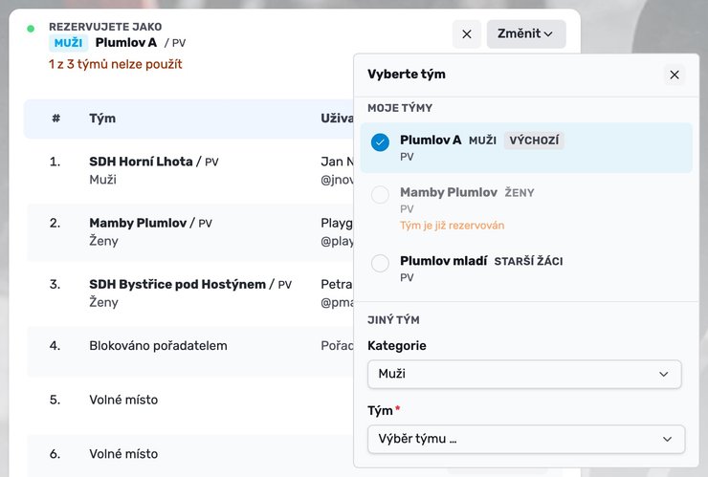708x477 pixels.
Task: Select Plumlov mladí radio option
Action: pos(380,263)
